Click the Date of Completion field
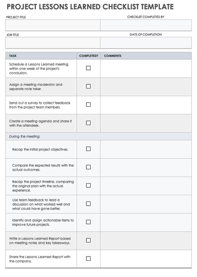The width and height of the screenshot is (197, 277). tap(146, 43)
